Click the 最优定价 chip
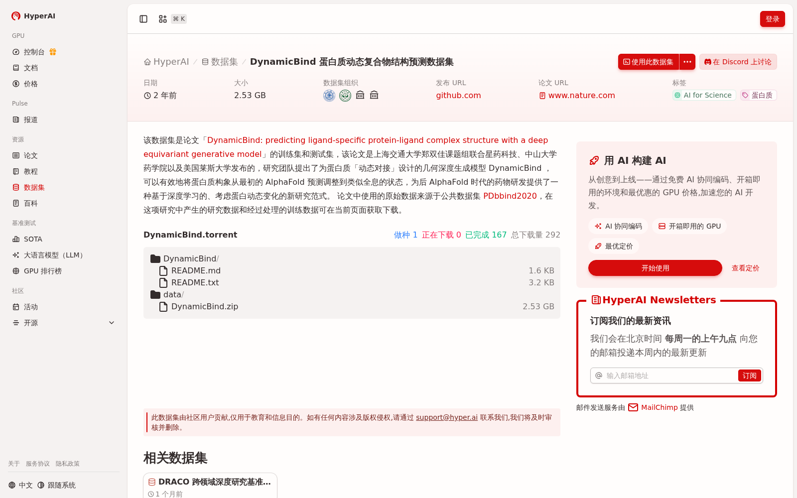The width and height of the screenshot is (797, 498). (x=614, y=246)
